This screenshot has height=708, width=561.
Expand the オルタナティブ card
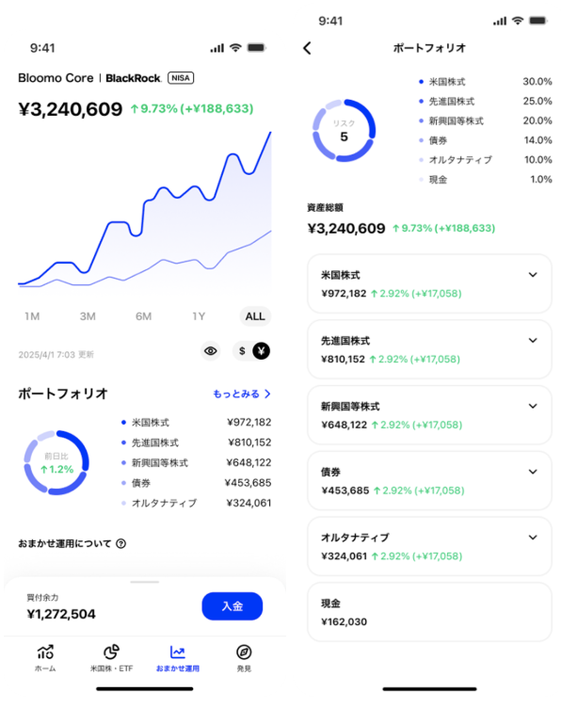[x=533, y=538]
